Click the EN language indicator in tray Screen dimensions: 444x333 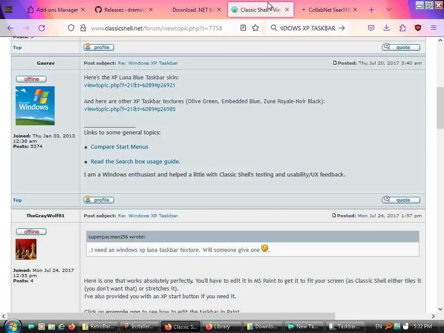tap(378, 326)
